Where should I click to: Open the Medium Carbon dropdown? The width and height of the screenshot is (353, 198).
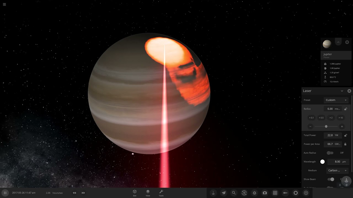337,170
